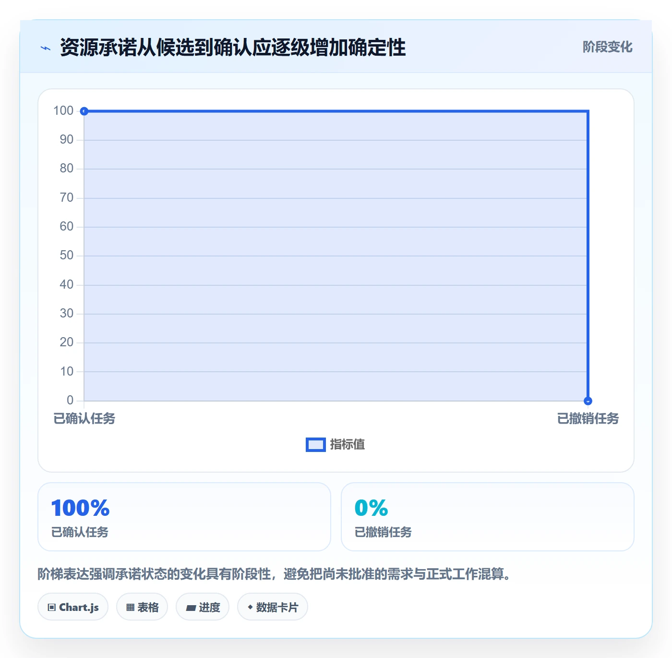The height and width of the screenshot is (658, 672).
Task: Click the 进度 tag chip
Action: click(203, 607)
